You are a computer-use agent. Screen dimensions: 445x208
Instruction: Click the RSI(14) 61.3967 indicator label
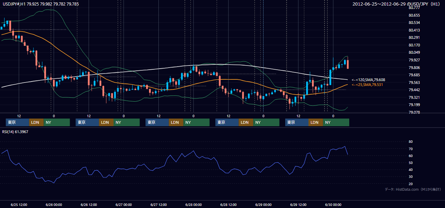(x=15, y=132)
